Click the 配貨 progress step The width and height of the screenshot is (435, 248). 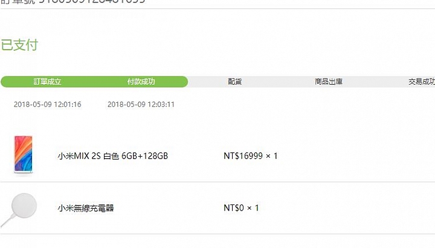[234, 82]
